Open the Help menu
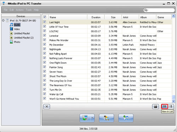Viewport: 177px width, 132px height. [x=36, y=10]
